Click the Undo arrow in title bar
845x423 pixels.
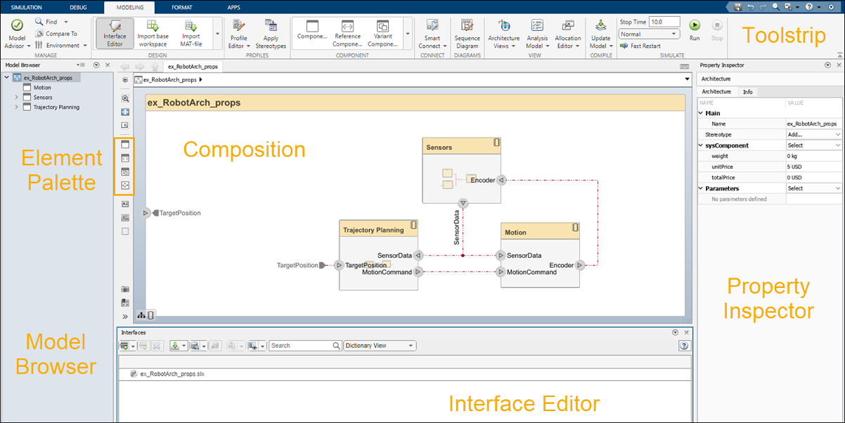pos(750,7)
